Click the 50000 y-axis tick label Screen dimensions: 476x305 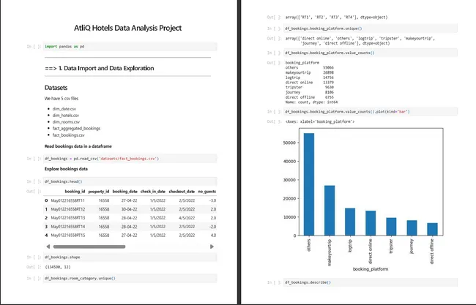point(289,143)
